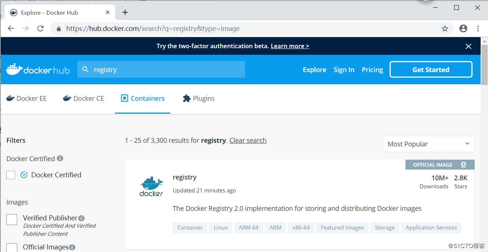Click the Filters heading

pos(16,140)
